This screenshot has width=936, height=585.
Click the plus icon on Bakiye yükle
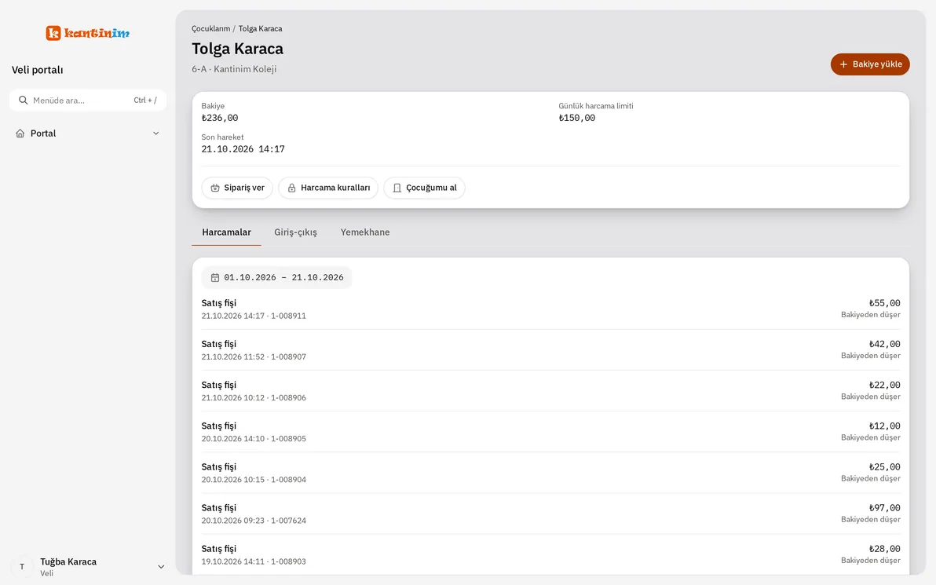pyautogui.click(x=843, y=64)
